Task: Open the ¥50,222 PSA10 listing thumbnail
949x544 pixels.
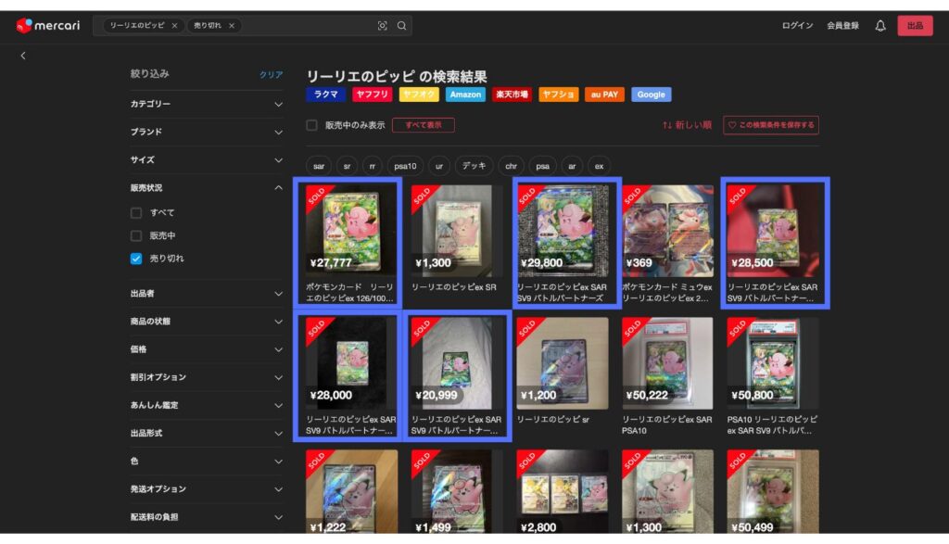Action: point(667,363)
